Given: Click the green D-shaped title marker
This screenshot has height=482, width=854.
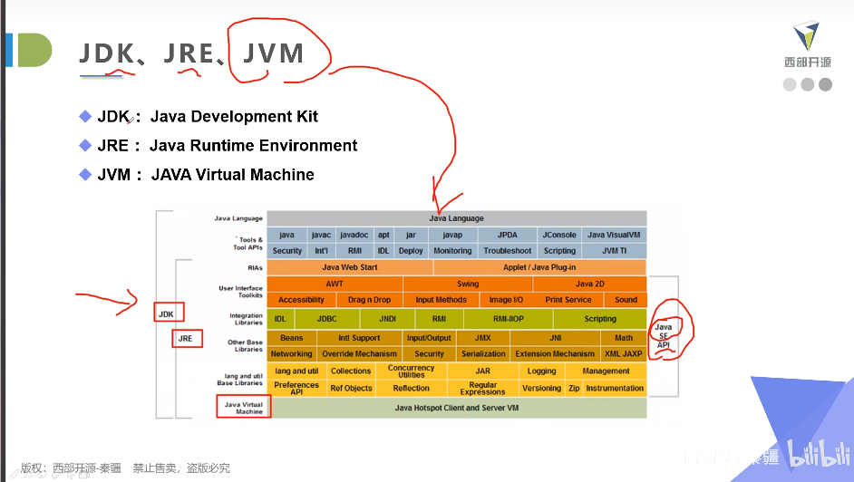Looking at the screenshot, I should tap(34, 50).
